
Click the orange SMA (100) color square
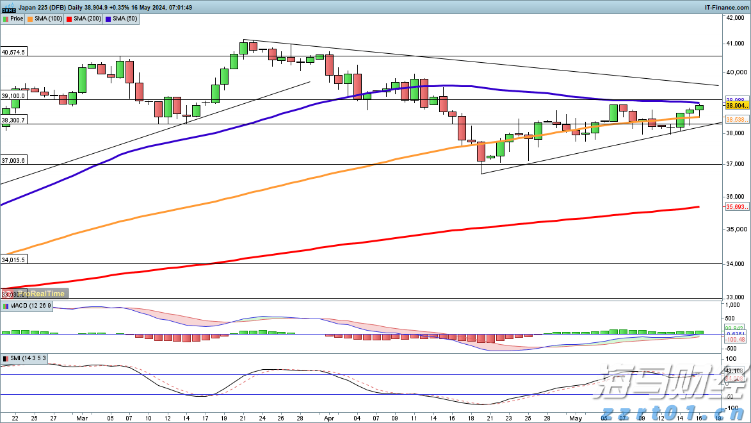click(31, 19)
